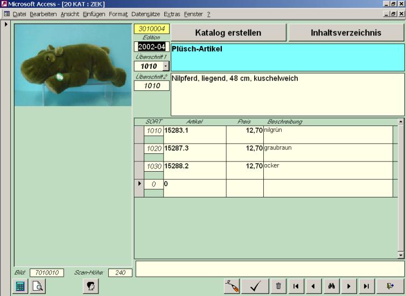Close the form with exit door icon

[x=390, y=286]
